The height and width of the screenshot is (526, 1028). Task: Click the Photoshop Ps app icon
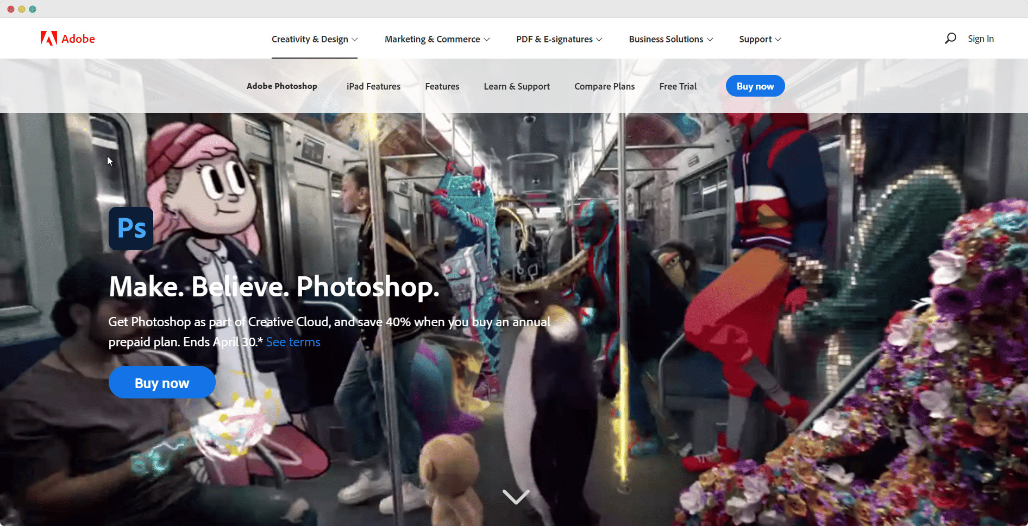pyautogui.click(x=131, y=229)
